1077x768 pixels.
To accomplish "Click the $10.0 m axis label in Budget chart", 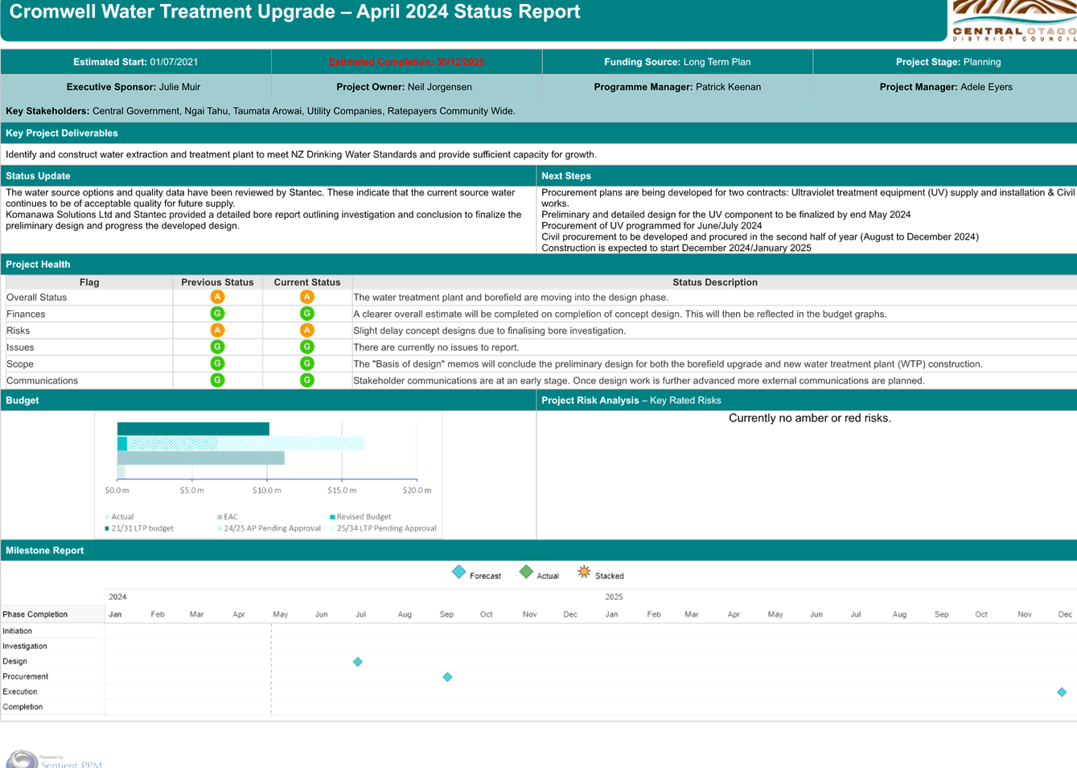I will 267,490.
